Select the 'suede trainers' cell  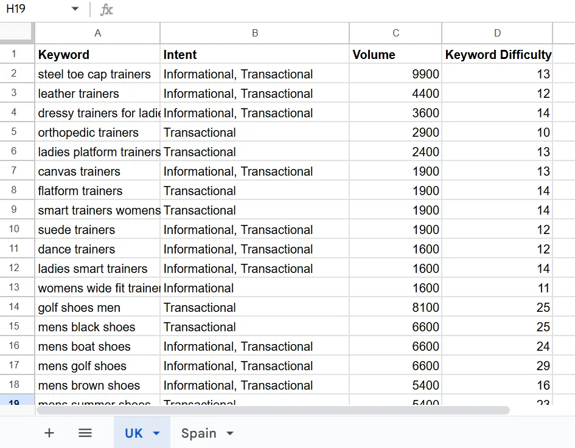click(x=97, y=229)
